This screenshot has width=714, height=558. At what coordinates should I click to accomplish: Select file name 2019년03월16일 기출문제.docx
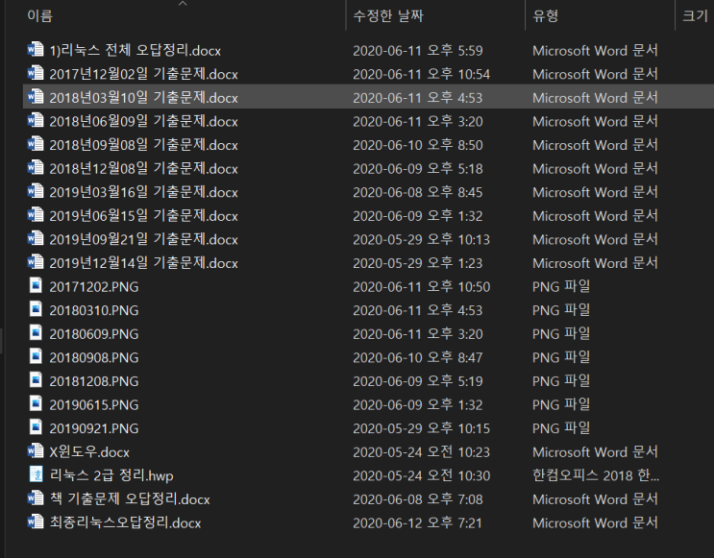pyautogui.click(x=143, y=192)
